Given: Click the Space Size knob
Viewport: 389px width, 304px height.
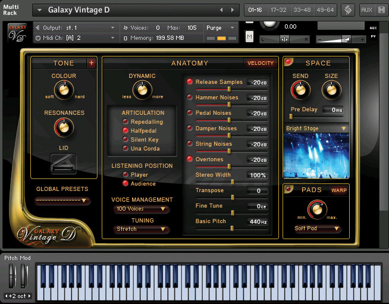Looking at the screenshot, I should coord(331,90).
